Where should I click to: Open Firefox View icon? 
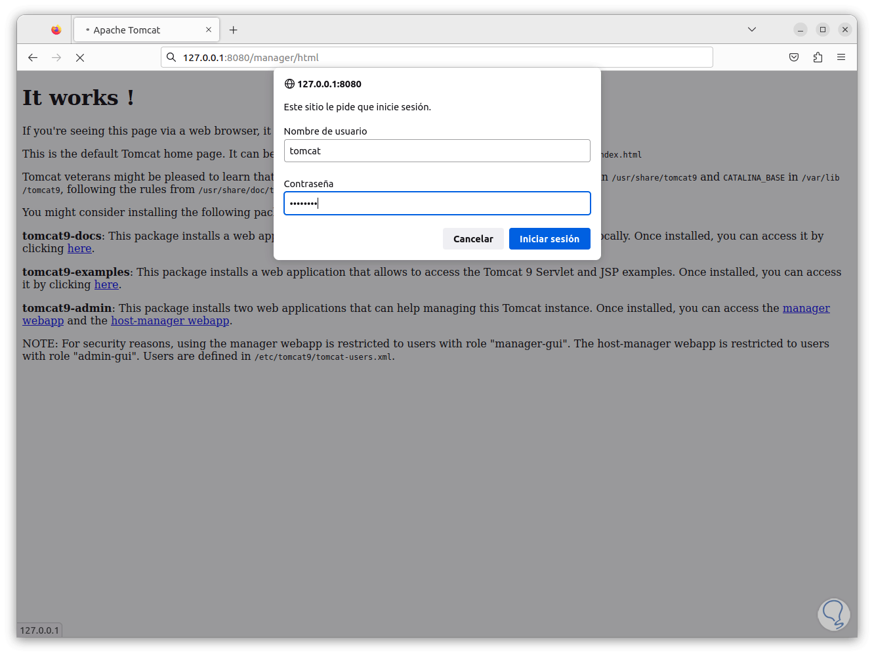pyautogui.click(x=56, y=30)
